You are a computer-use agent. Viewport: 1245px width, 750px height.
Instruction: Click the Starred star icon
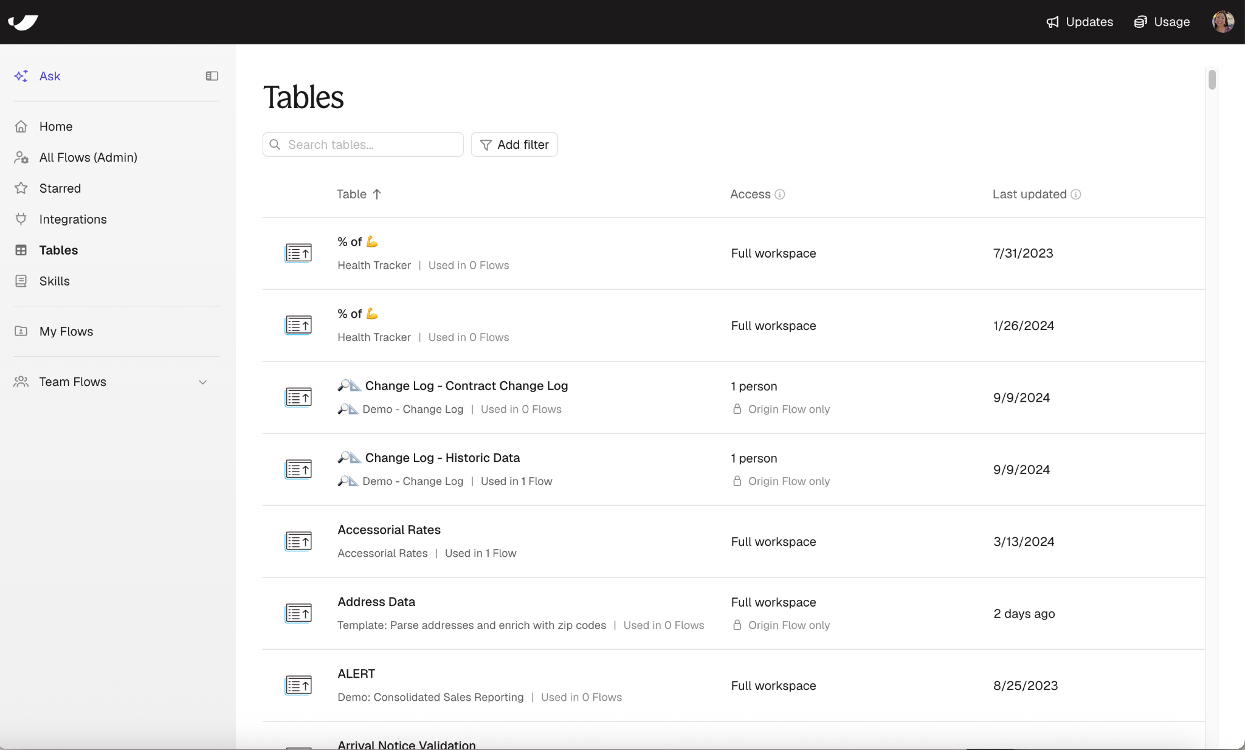[21, 188]
